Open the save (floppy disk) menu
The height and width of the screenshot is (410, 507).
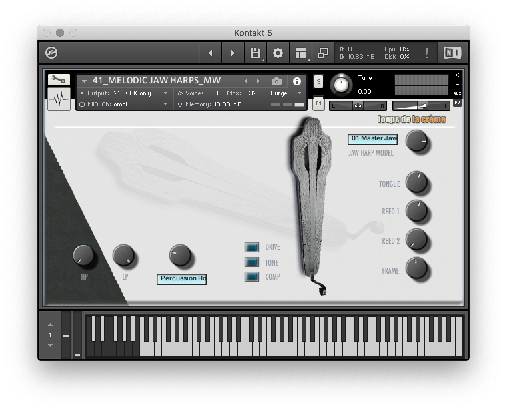click(x=255, y=53)
